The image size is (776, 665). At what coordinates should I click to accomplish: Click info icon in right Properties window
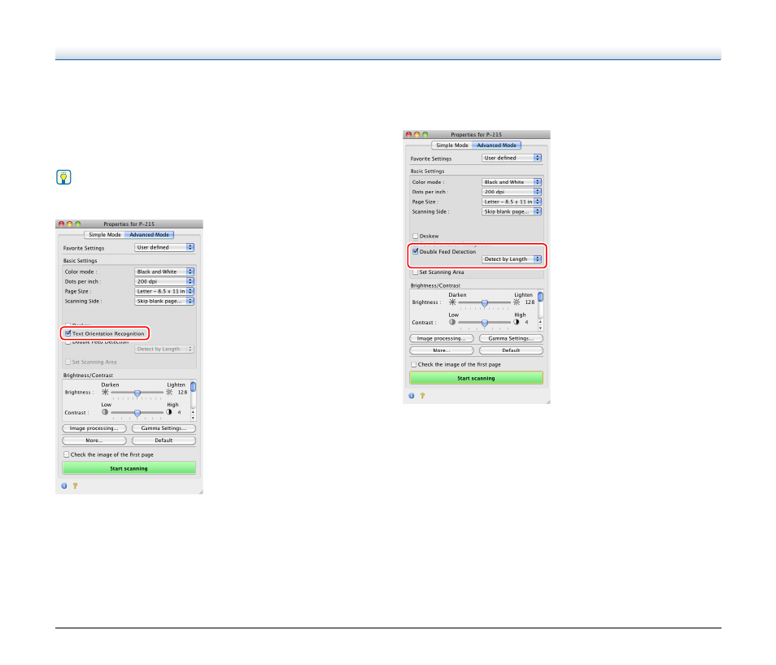(x=412, y=396)
